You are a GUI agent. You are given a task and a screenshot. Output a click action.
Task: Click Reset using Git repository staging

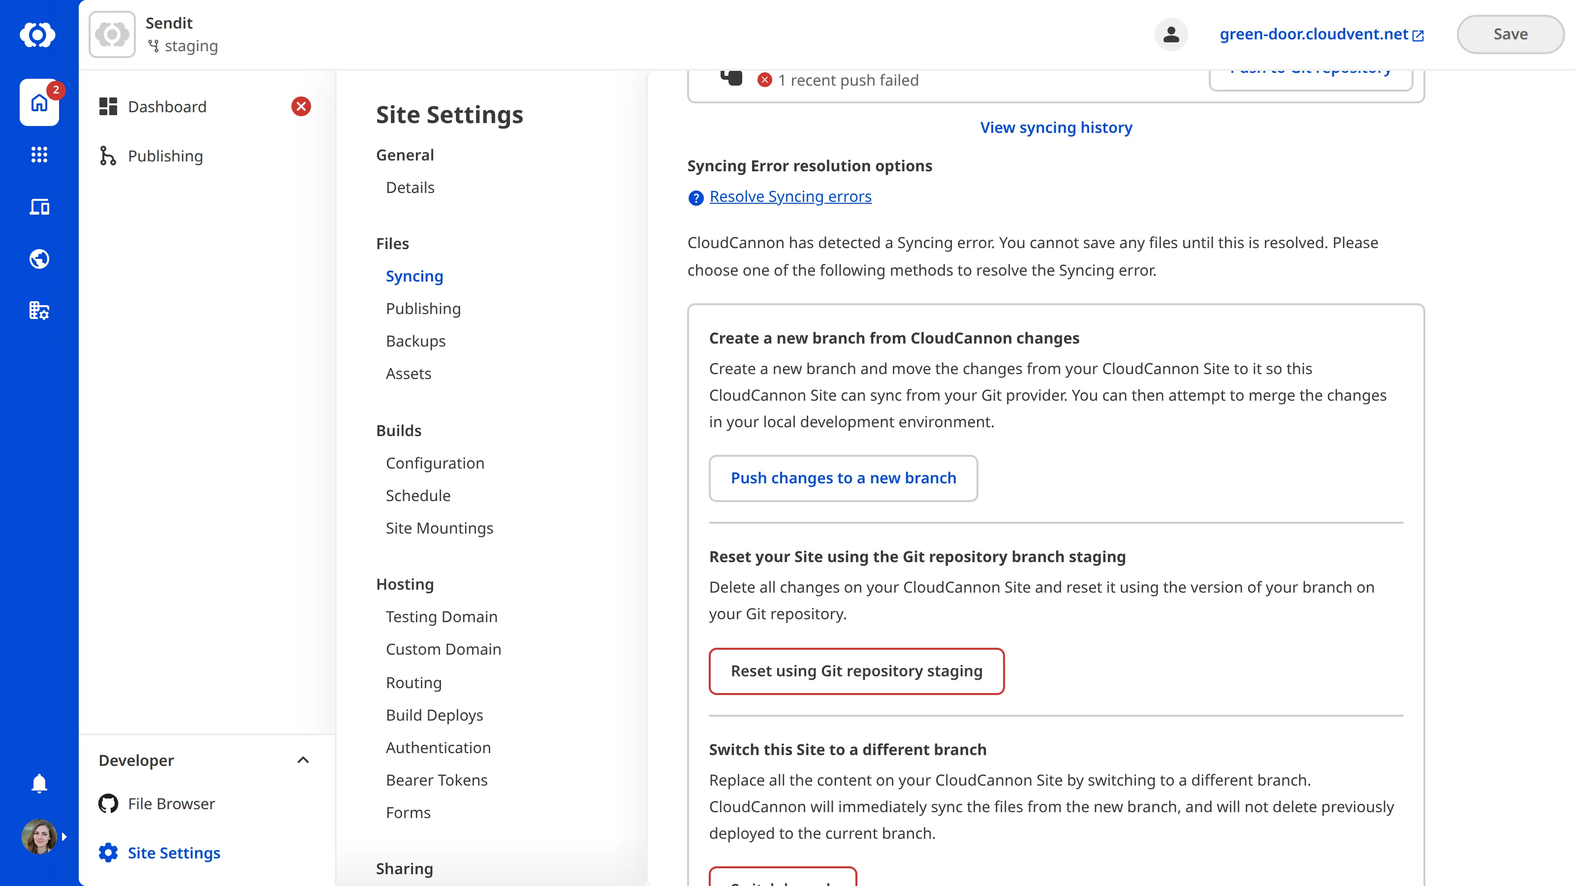tap(855, 671)
